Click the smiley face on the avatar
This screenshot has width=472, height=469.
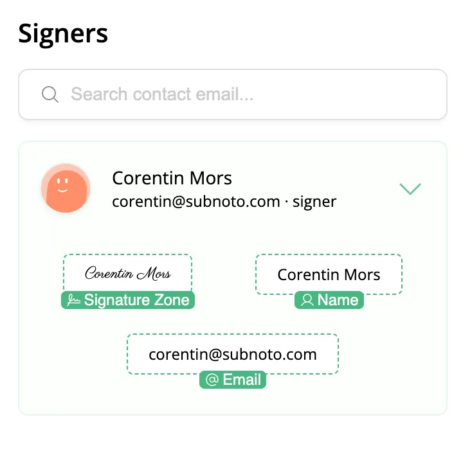61,184
